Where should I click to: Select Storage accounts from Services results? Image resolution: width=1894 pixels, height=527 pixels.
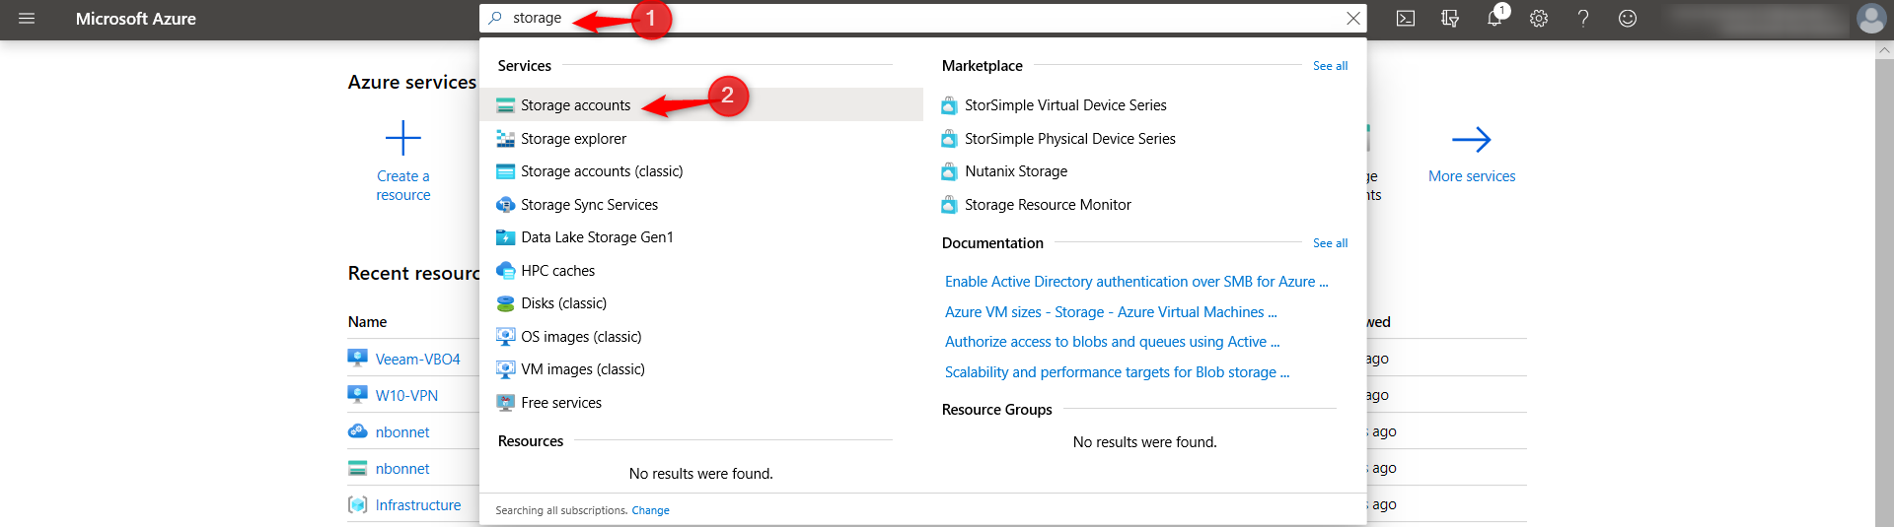click(575, 105)
